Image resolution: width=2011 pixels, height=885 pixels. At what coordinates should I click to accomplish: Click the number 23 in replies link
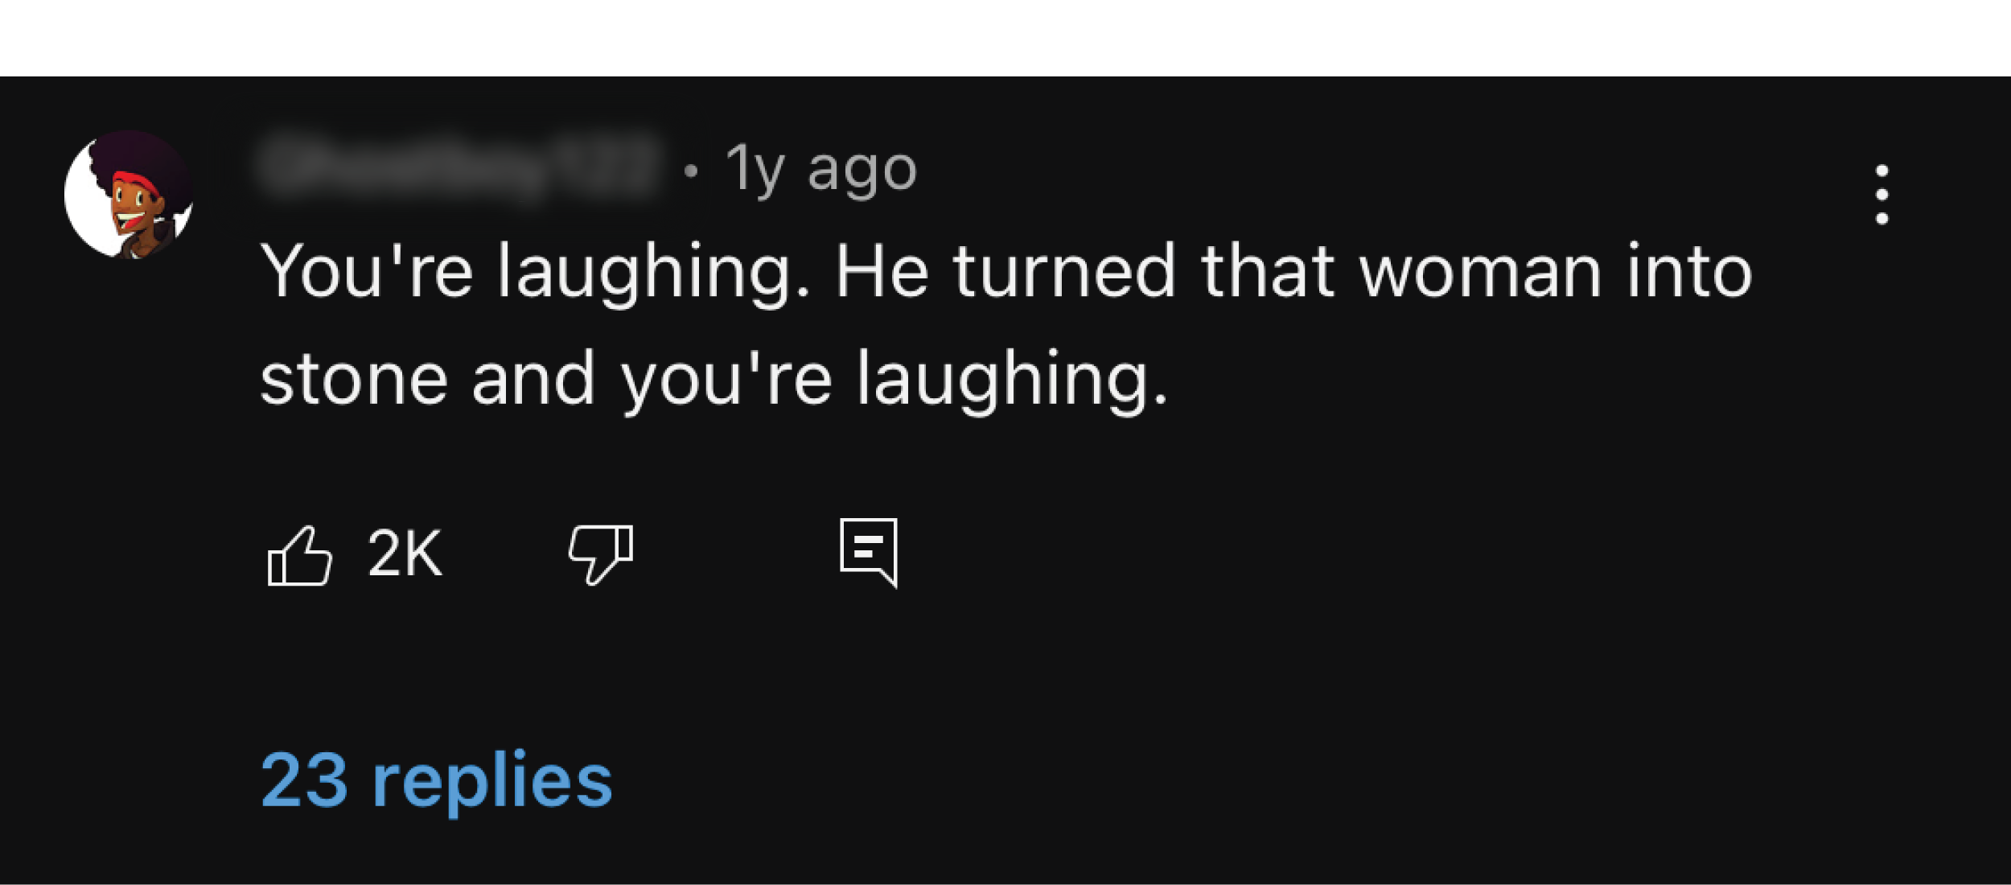point(304,780)
